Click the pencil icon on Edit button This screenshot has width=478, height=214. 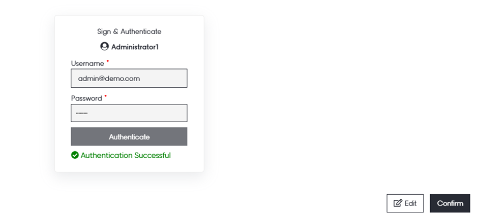398,203
